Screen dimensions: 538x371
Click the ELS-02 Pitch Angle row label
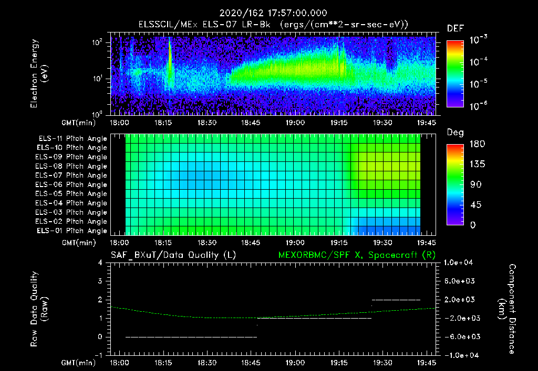[71, 222]
